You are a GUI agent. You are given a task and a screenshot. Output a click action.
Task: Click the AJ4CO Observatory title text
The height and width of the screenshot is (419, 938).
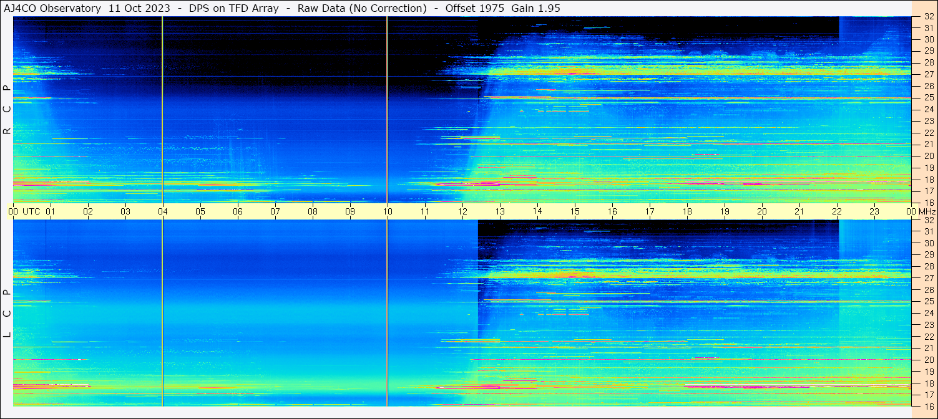click(x=52, y=8)
